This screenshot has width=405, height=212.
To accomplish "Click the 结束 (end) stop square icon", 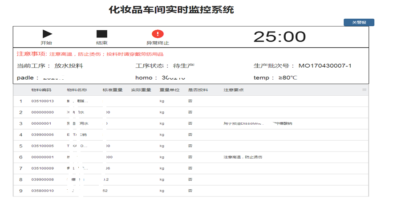I will [x=102, y=34].
